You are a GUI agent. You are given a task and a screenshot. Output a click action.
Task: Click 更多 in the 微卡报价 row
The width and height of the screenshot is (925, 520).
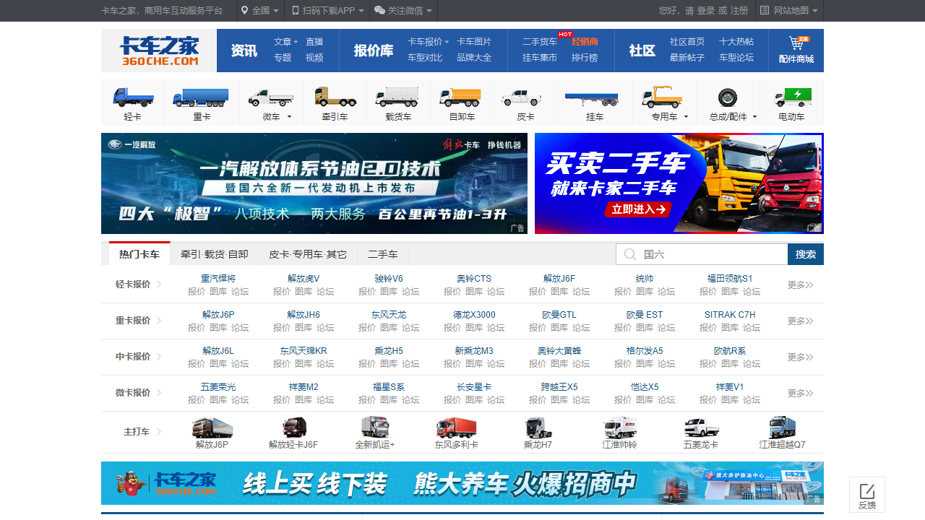click(x=800, y=393)
